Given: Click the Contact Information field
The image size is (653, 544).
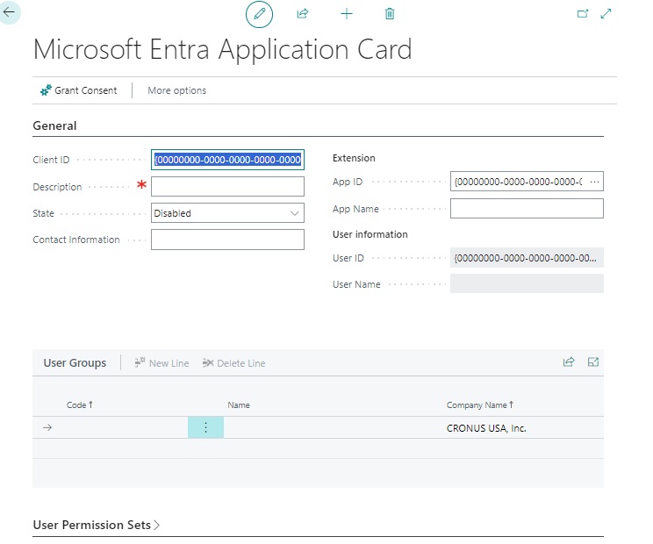Looking at the screenshot, I should (227, 240).
